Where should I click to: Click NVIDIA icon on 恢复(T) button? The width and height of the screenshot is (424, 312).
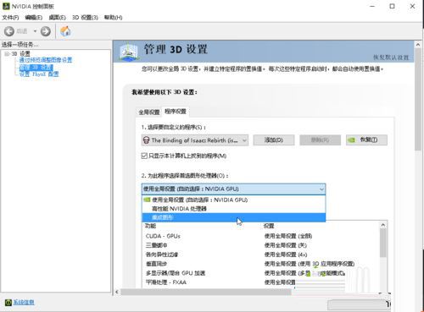(351, 140)
